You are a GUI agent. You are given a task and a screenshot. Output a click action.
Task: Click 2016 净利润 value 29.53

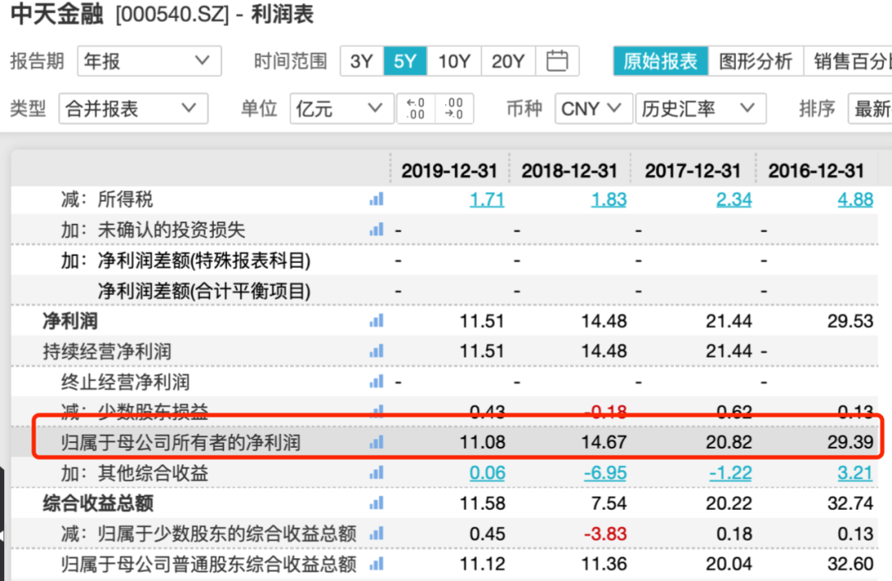tap(850, 321)
